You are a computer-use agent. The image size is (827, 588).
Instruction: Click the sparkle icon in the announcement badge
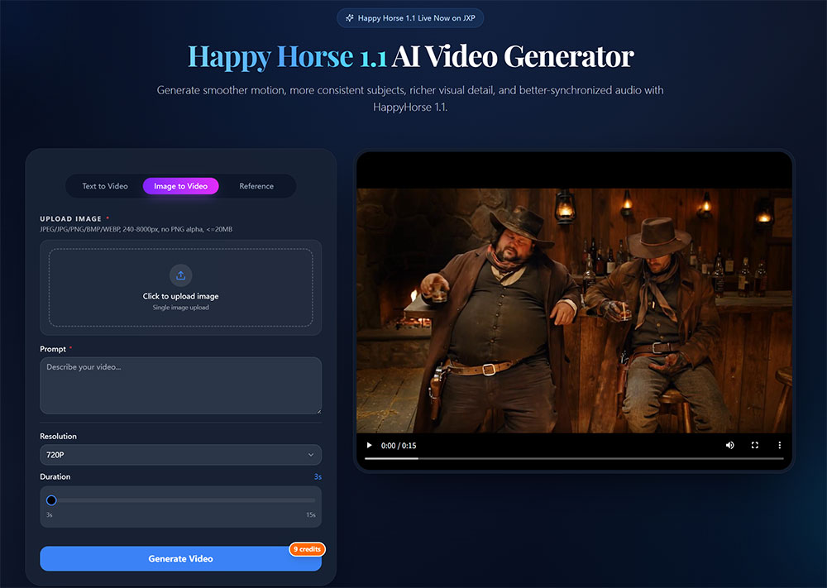[349, 18]
